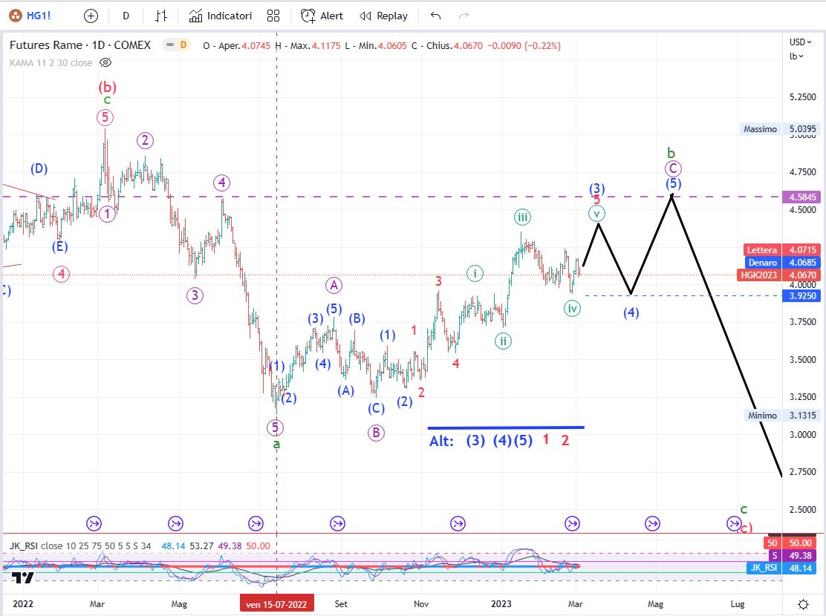Open the indicator templates grid icon

point(273,16)
